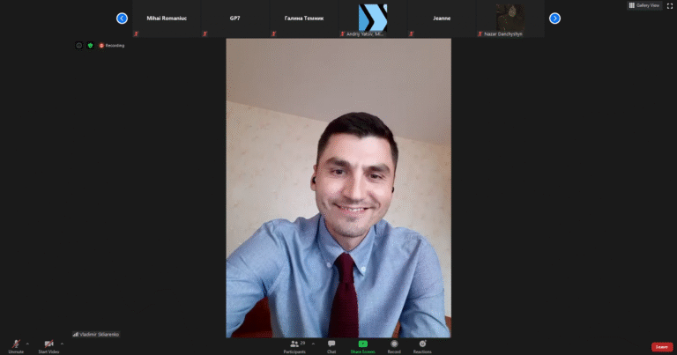Open video options arrow next to Start Video
Image resolution: width=677 pixels, height=355 pixels.
[x=62, y=343]
